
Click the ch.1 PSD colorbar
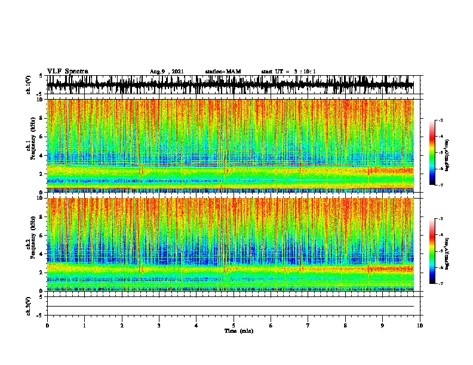pyautogui.click(x=432, y=153)
